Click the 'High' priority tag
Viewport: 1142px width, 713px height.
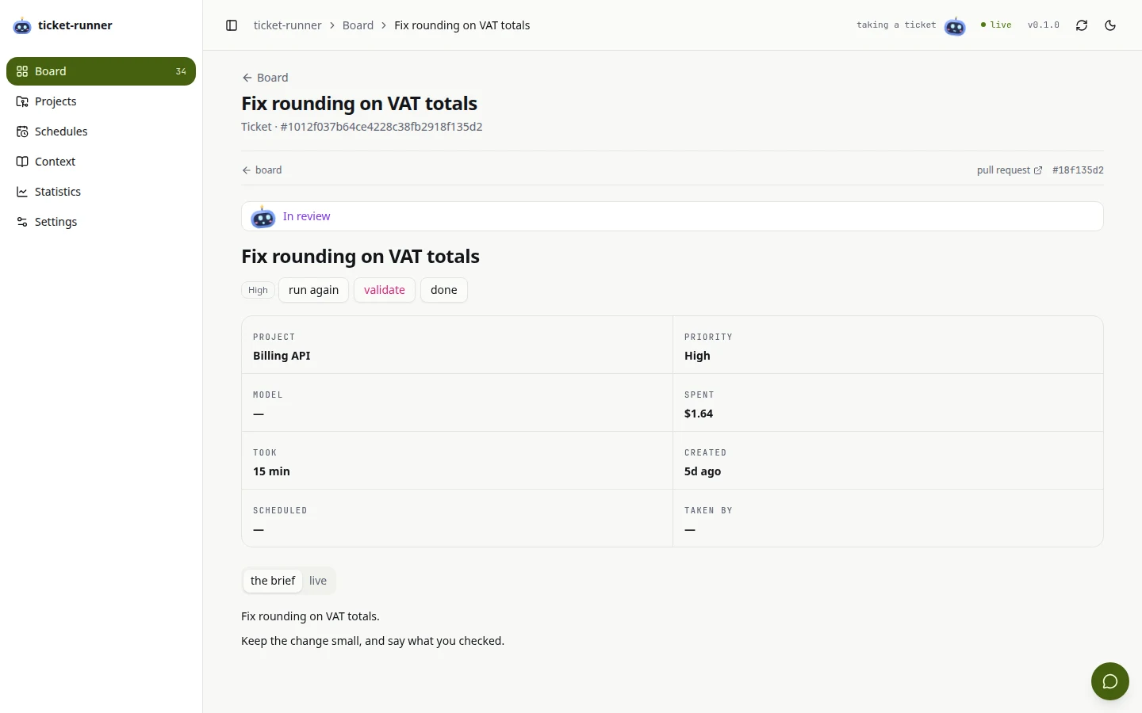pyautogui.click(x=258, y=290)
